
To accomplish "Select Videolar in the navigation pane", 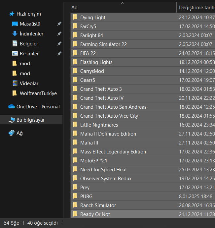I will pyautogui.click(x=29, y=84).
